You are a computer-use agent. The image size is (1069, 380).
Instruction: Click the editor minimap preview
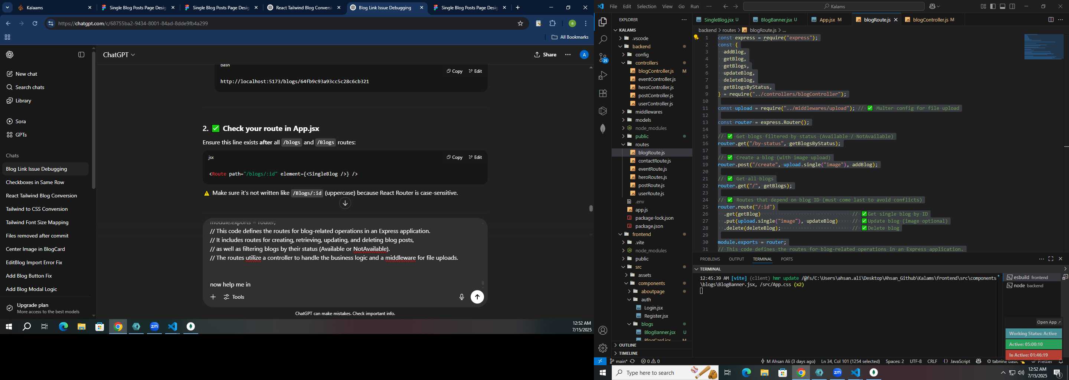point(1043,47)
